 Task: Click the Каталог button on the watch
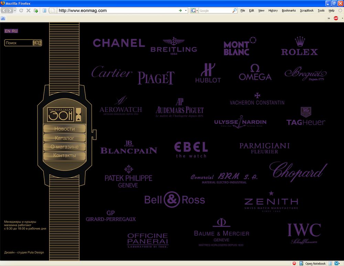(64, 138)
